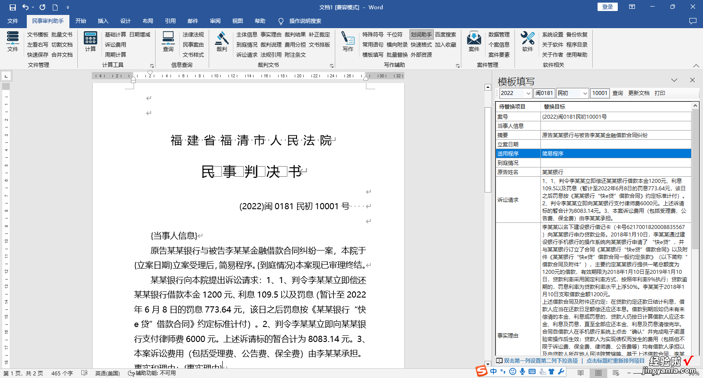Viewport: 703px width, 378px height.
Task: Click the lightbulb 操作说明搜索 icon
Action: click(281, 21)
